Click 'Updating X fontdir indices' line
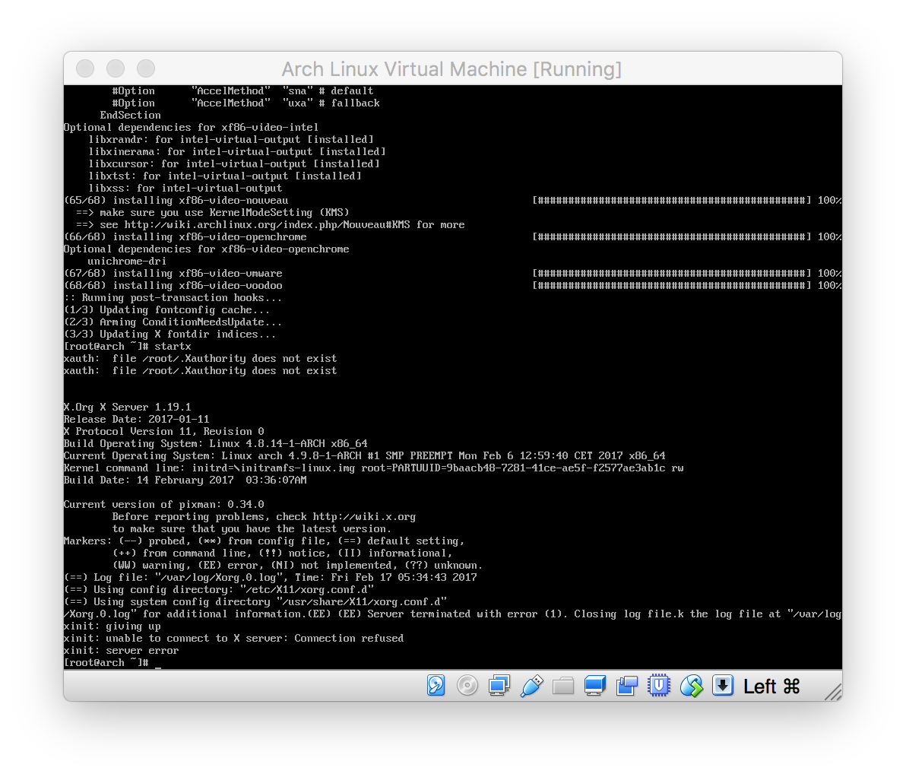 tap(170, 335)
